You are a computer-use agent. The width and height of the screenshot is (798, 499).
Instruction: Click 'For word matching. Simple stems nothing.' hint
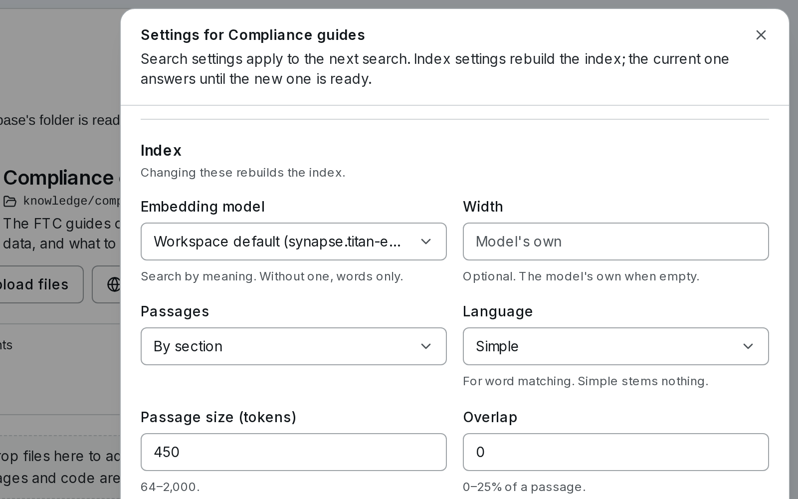(586, 381)
